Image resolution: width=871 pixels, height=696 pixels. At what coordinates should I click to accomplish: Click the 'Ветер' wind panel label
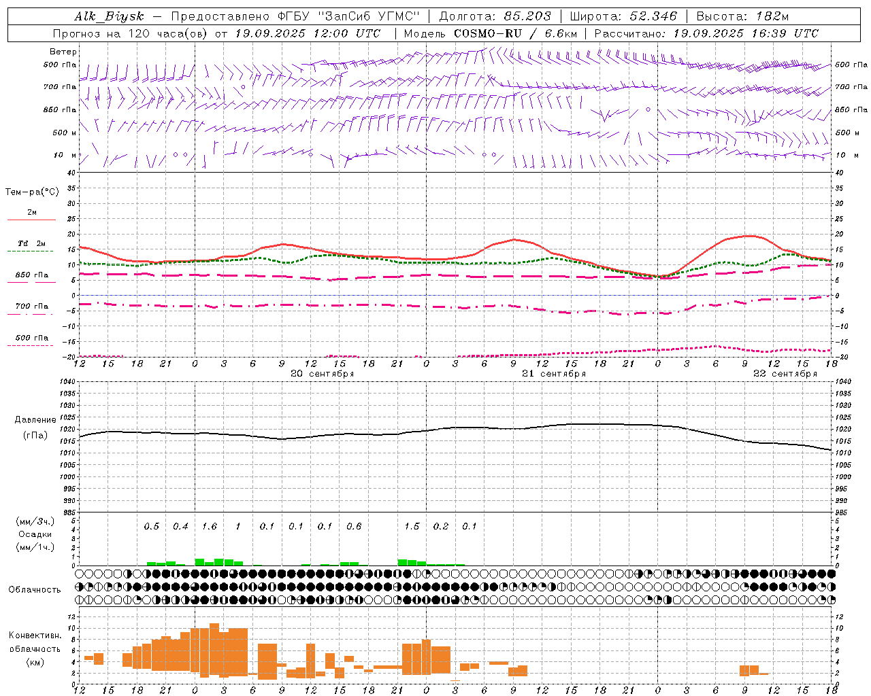coord(63,52)
